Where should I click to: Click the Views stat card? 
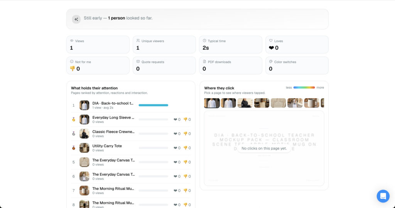(x=98, y=45)
